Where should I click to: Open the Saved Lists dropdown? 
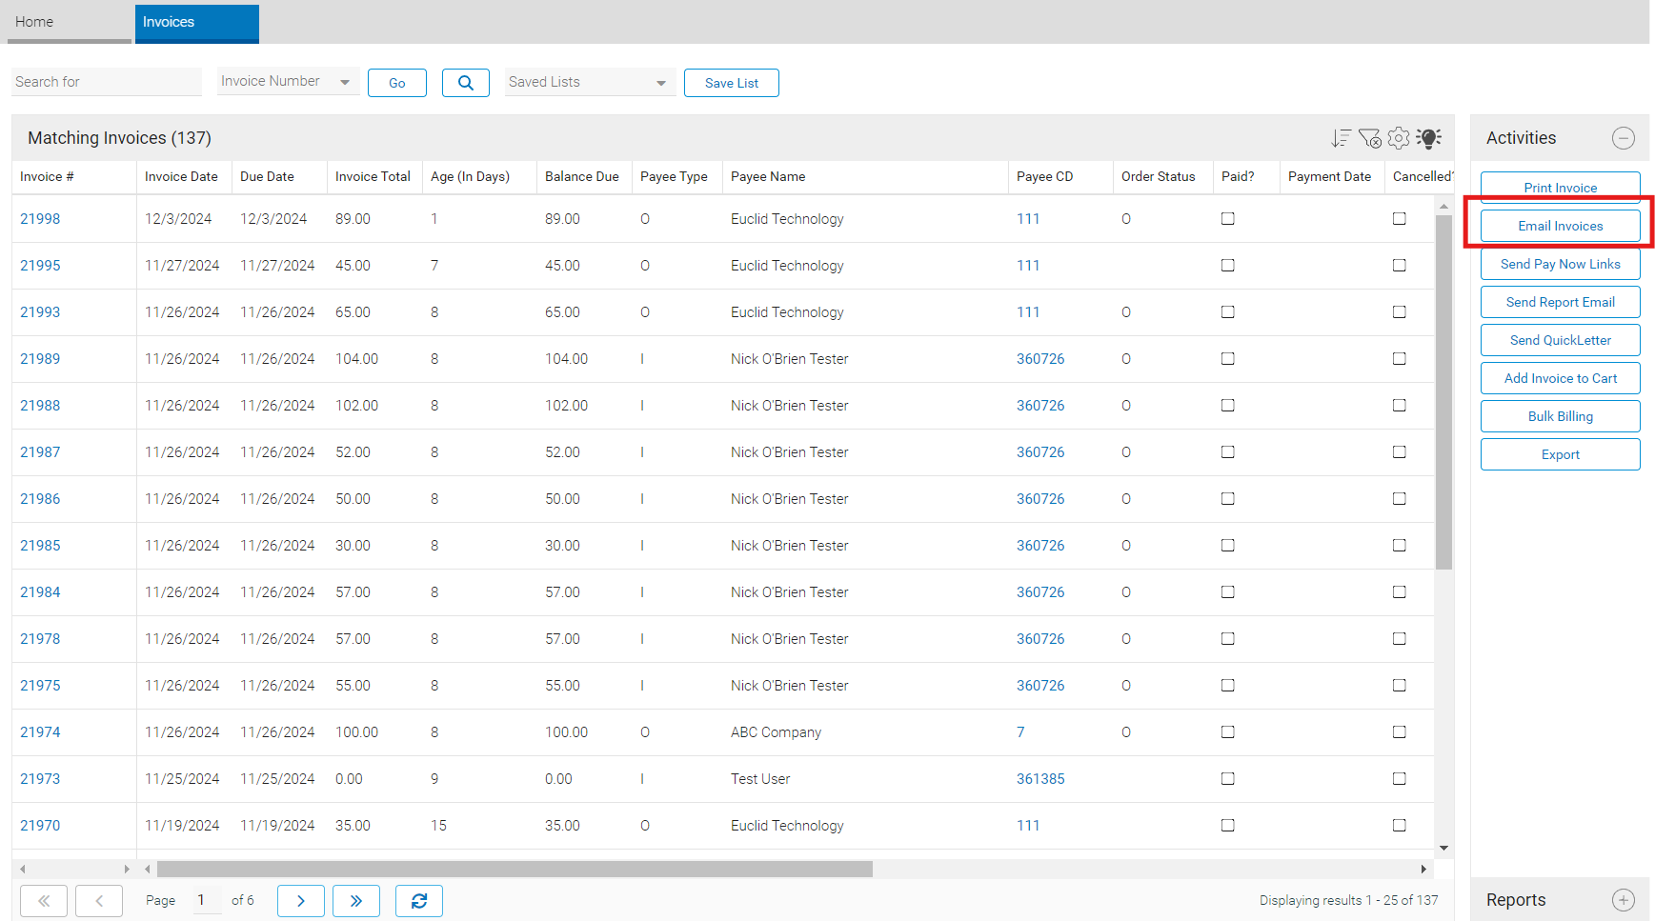click(590, 82)
